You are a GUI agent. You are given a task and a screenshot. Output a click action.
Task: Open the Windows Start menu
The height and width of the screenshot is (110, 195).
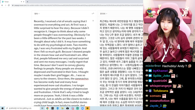(x=2, y=108)
